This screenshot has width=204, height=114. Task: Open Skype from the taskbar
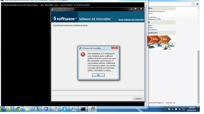[x=64, y=109]
